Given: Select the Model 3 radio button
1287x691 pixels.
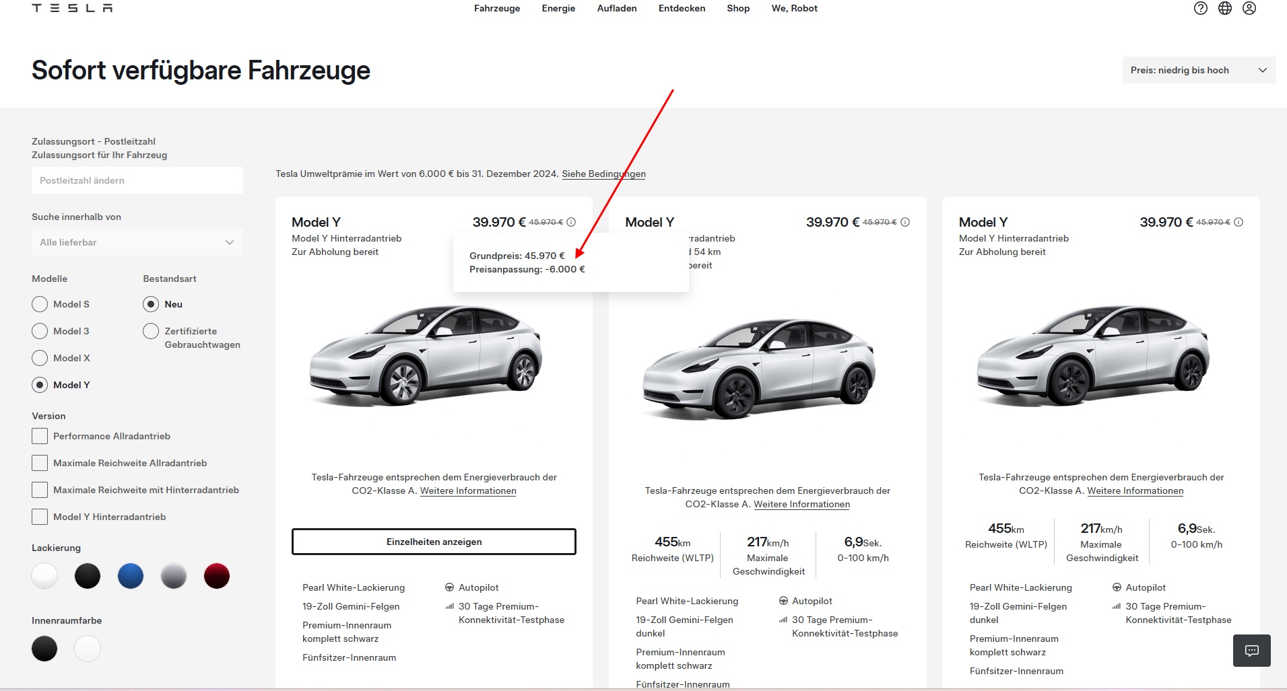Looking at the screenshot, I should coord(40,331).
